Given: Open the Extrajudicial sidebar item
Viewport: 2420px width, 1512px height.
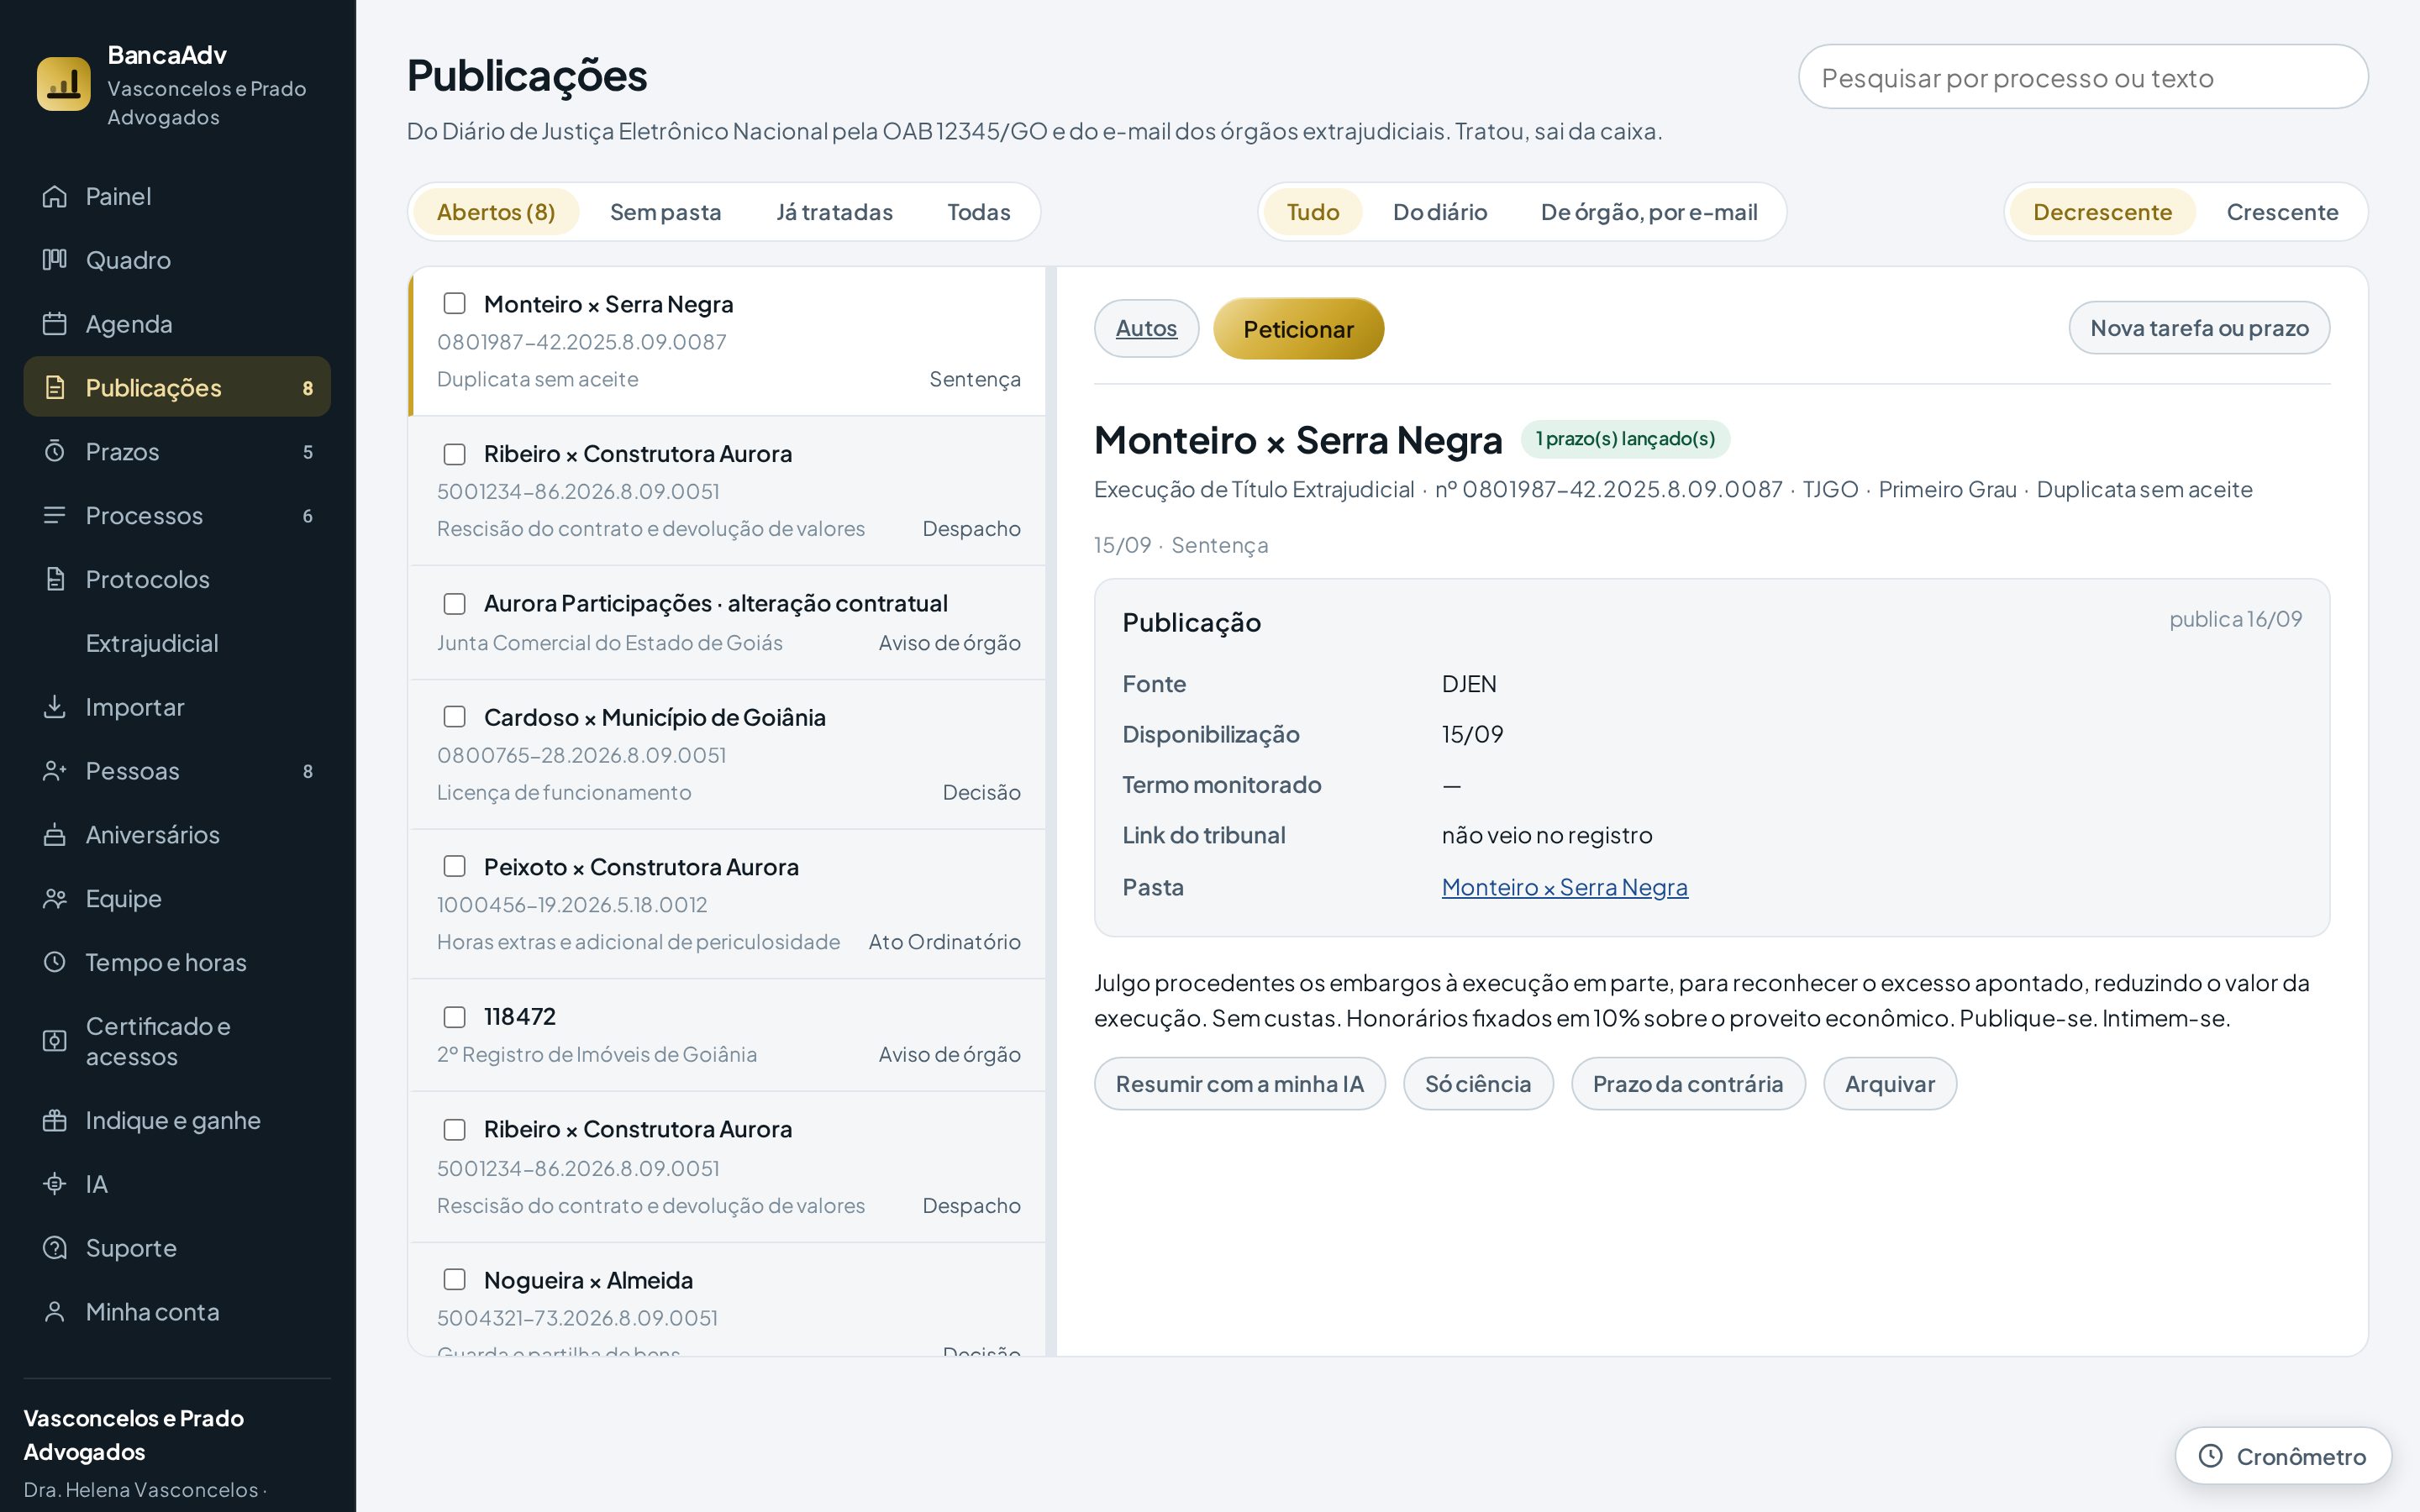Looking at the screenshot, I should coord(177,643).
